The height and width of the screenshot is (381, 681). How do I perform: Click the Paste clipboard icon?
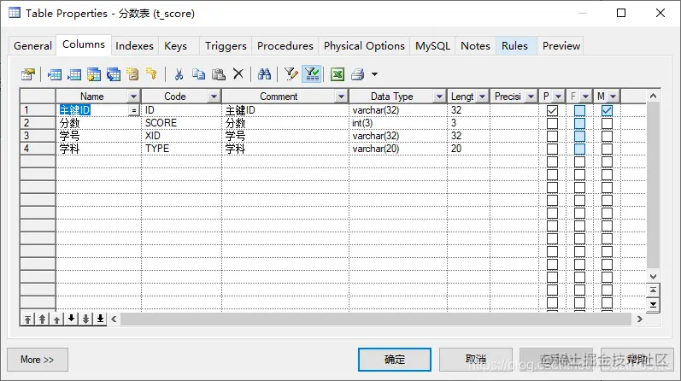218,74
